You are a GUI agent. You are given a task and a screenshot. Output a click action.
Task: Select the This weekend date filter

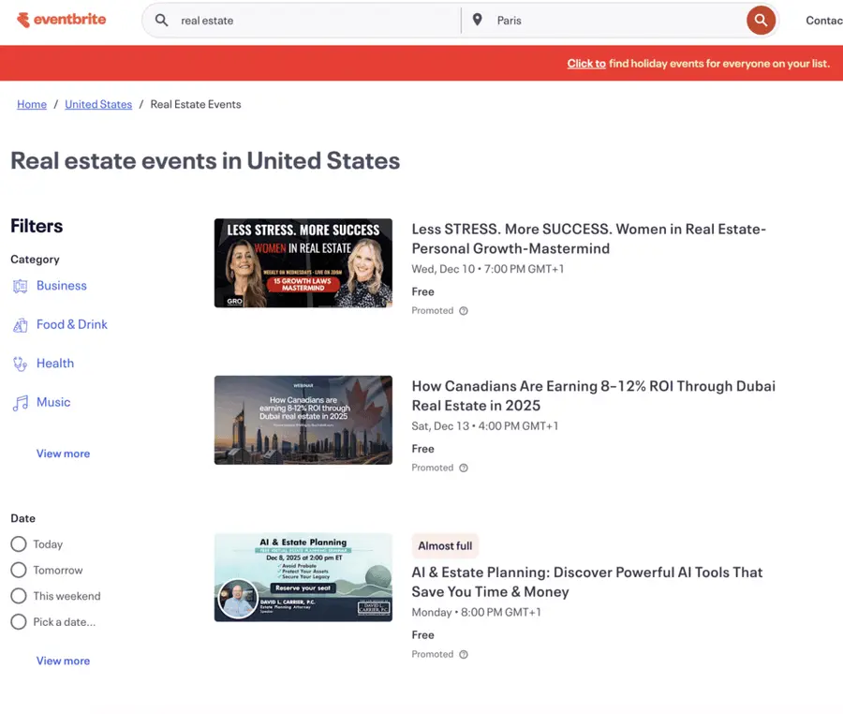[x=18, y=596]
